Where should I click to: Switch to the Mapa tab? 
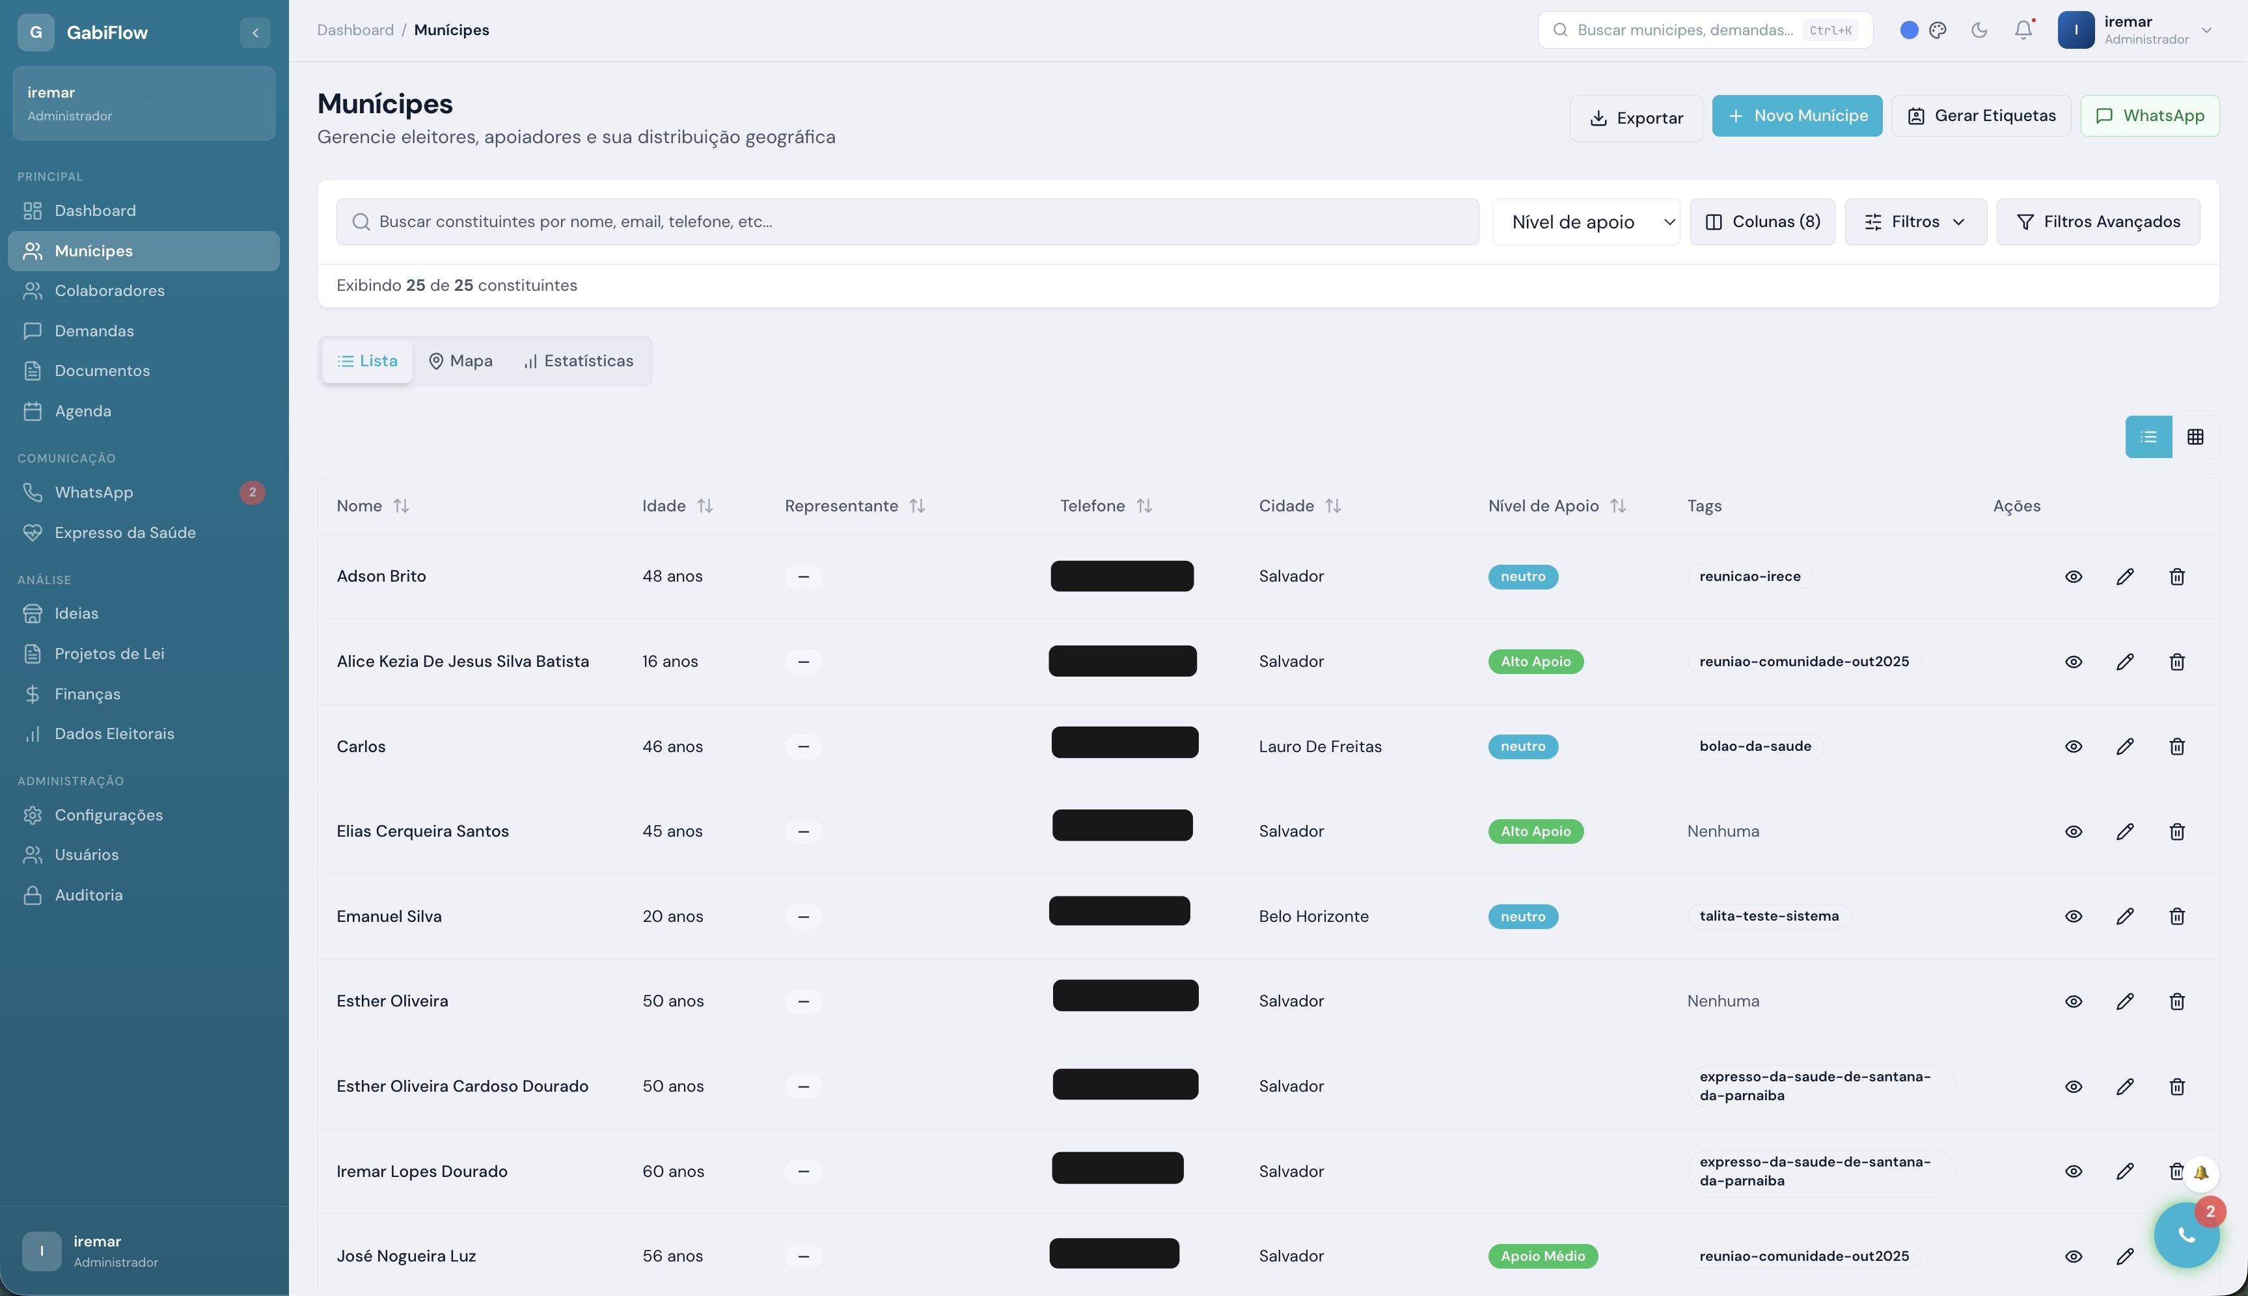click(x=460, y=360)
